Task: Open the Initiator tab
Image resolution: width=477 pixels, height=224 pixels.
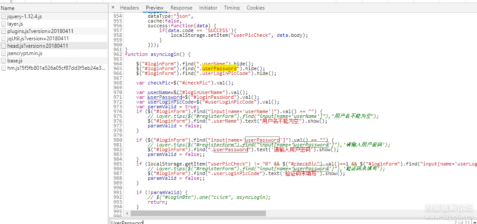Action: (208, 8)
